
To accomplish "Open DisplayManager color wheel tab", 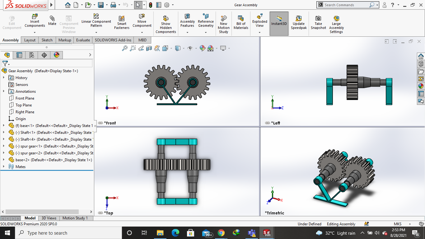I will point(56,55).
